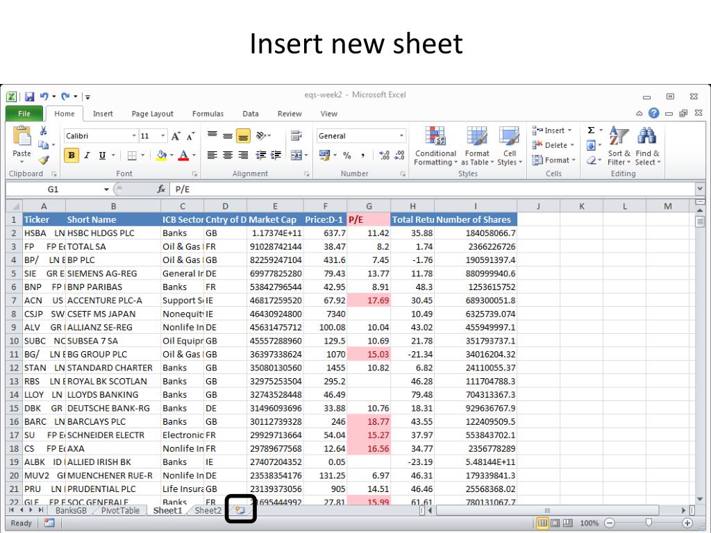Undo the last action
The height and width of the screenshot is (533, 711).
[x=44, y=96]
